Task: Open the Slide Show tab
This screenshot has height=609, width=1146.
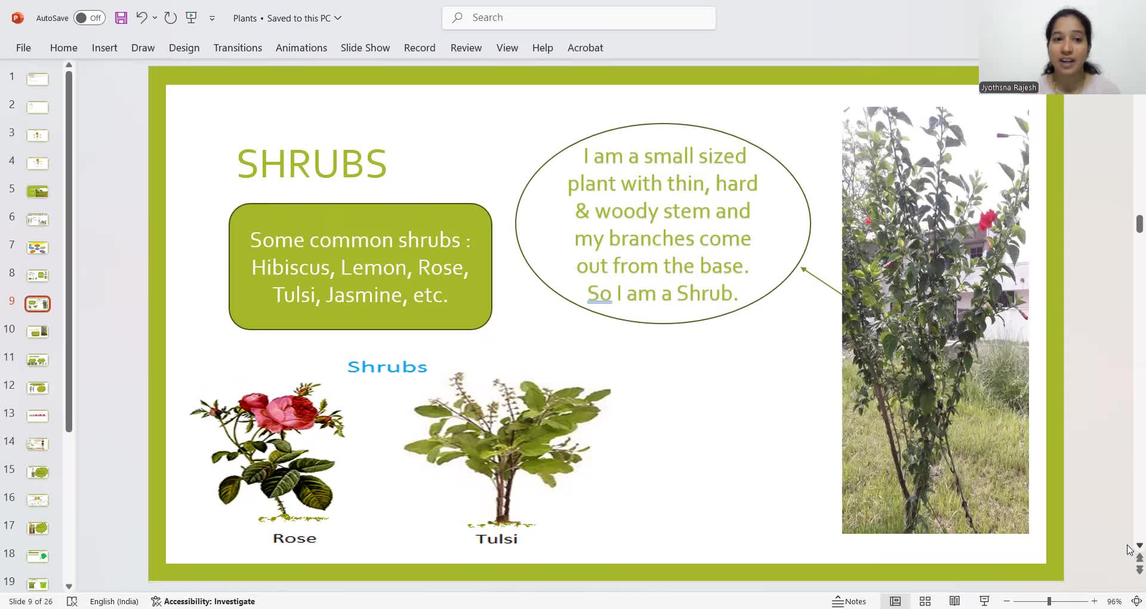Action: [365, 48]
